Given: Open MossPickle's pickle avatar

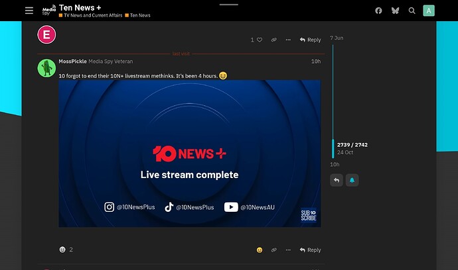Looking at the screenshot, I should 46,68.
